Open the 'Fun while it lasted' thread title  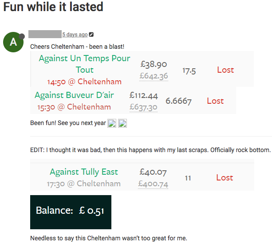(x=53, y=7)
